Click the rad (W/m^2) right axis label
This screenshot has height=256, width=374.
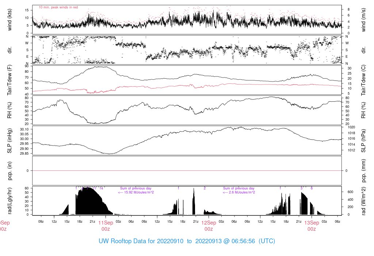(x=363, y=201)
